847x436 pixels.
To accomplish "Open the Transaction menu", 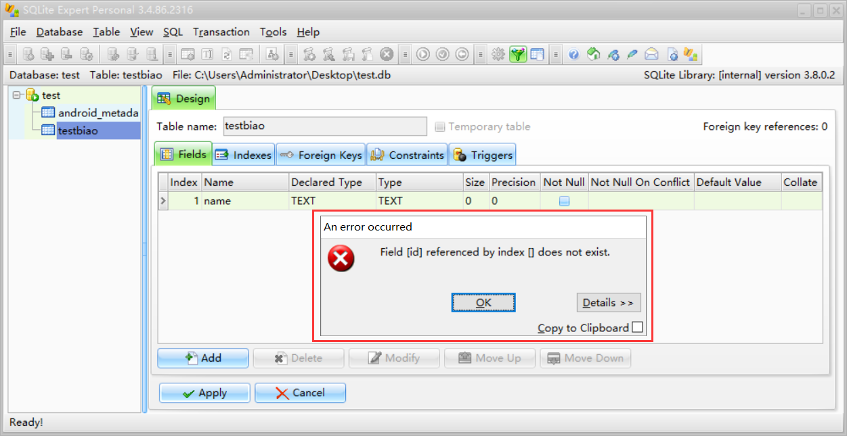I will tap(221, 32).
